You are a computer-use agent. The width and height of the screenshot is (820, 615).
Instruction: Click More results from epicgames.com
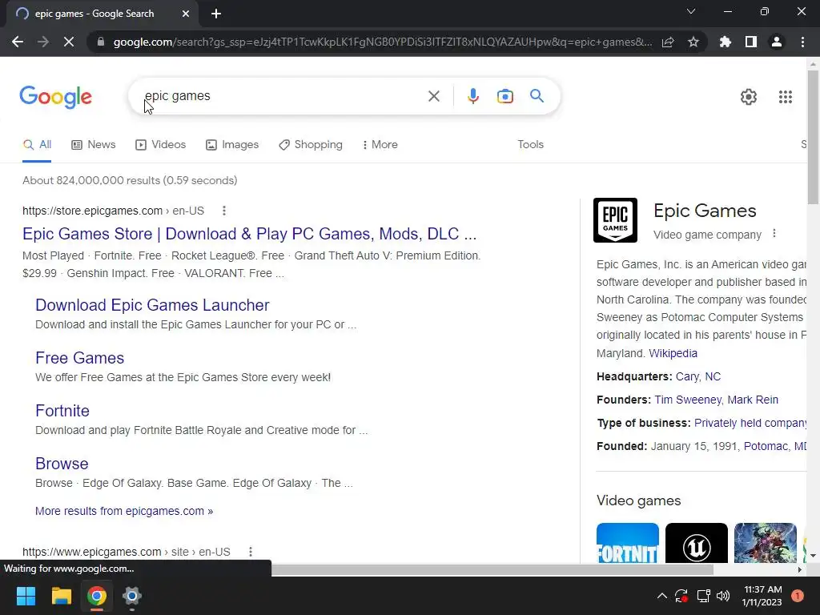[x=124, y=511]
